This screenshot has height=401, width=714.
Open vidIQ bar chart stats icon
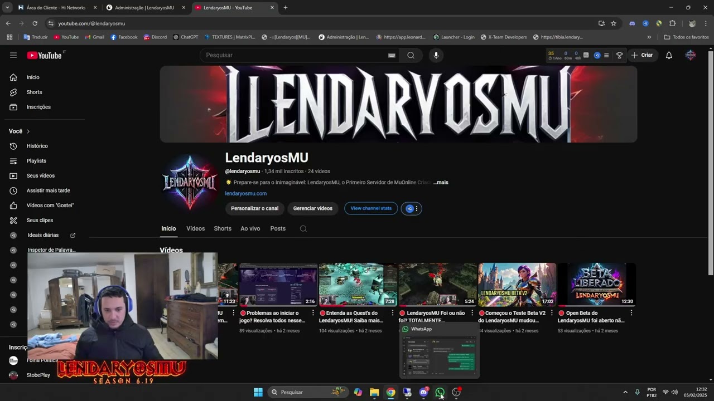pyautogui.click(x=586, y=55)
